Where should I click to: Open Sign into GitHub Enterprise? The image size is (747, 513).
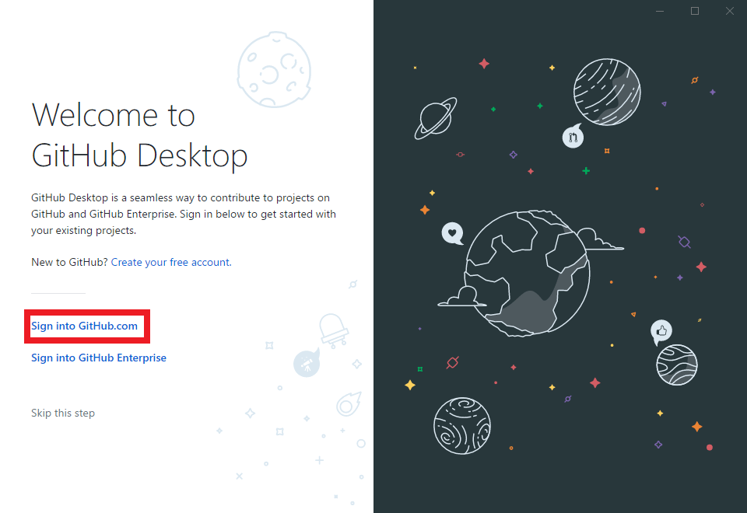(99, 358)
